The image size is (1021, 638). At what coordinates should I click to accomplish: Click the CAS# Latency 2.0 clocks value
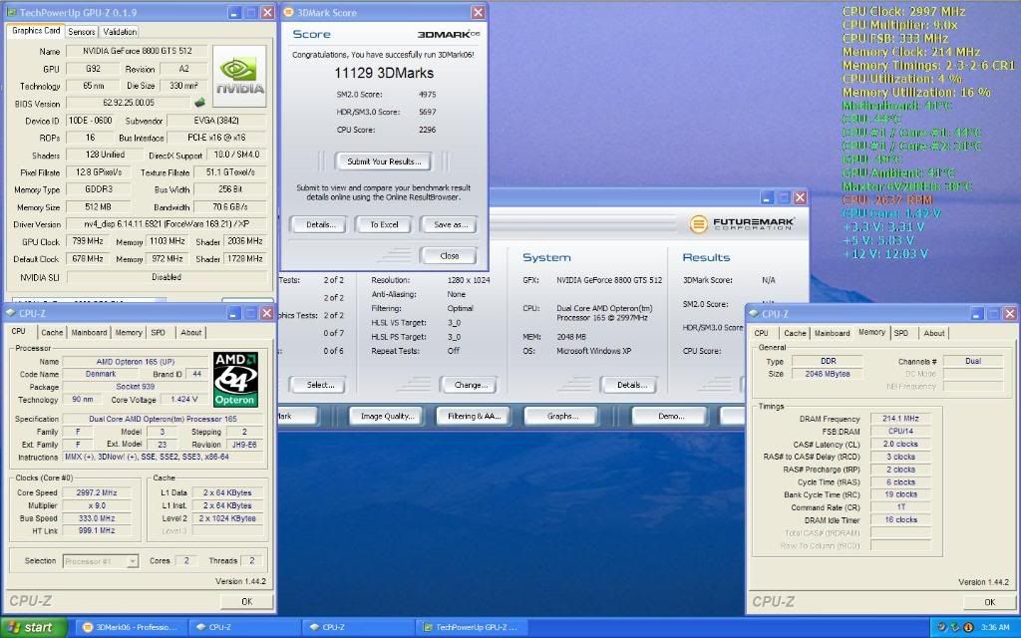coord(900,444)
